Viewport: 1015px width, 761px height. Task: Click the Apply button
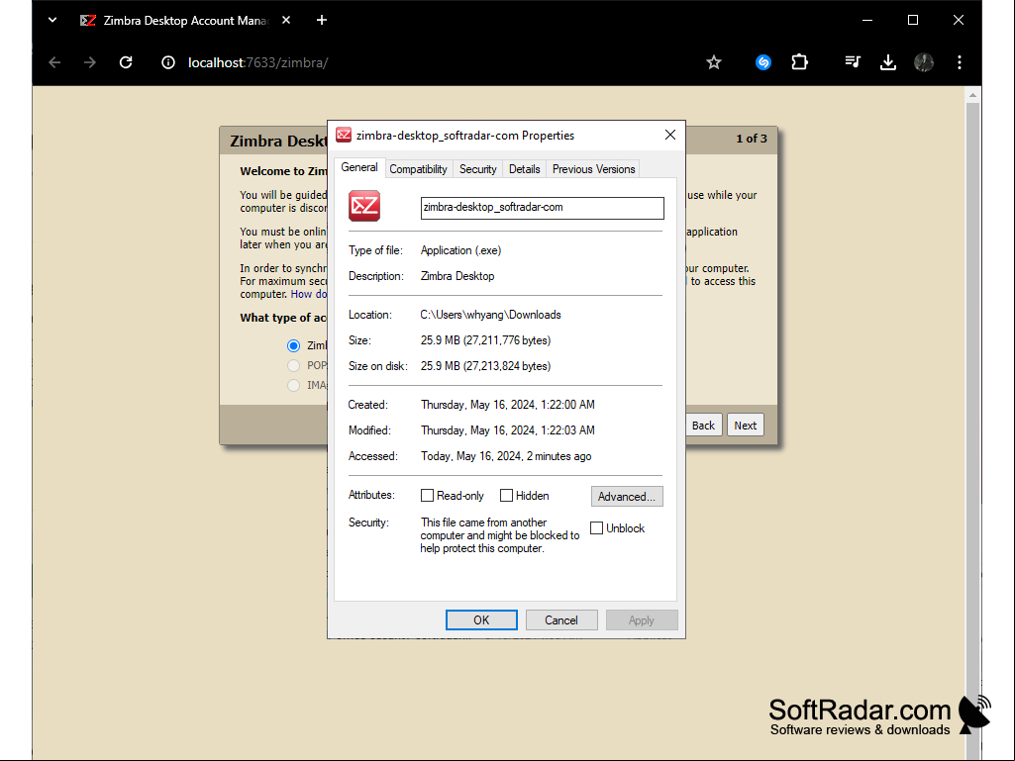click(642, 619)
